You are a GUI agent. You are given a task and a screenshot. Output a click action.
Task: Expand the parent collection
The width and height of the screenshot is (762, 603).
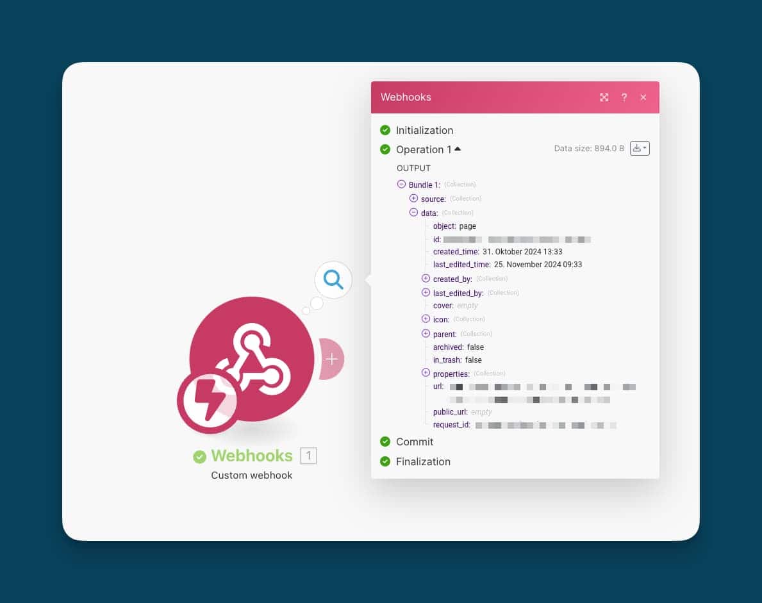tap(426, 334)
